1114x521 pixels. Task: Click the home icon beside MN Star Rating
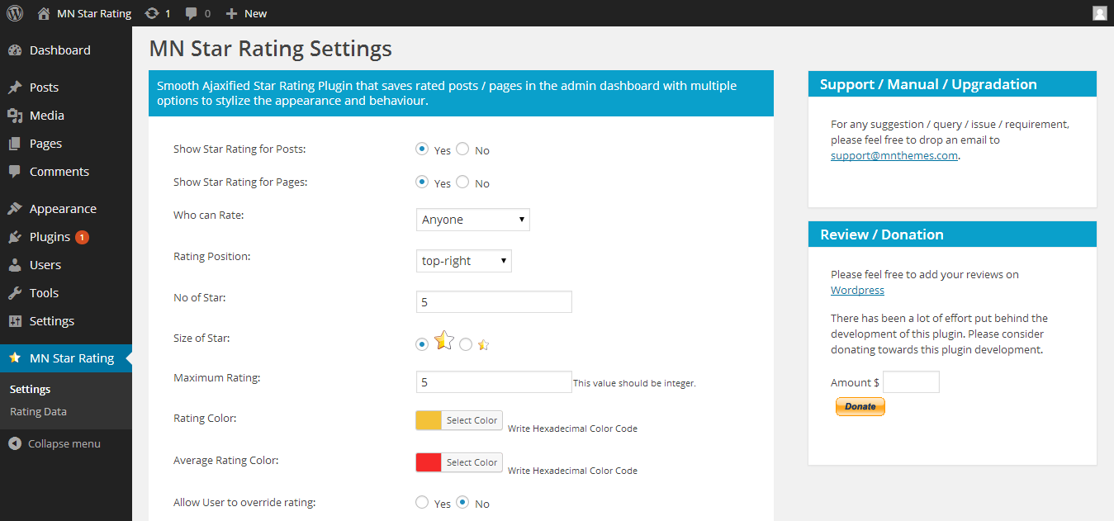point(44,13)
